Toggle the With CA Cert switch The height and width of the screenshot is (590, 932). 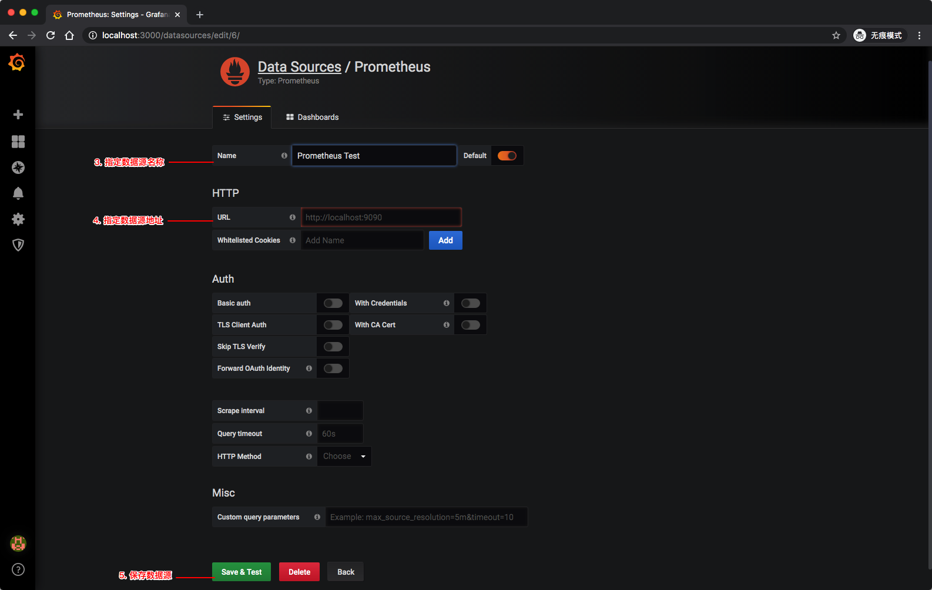[471, 325]
